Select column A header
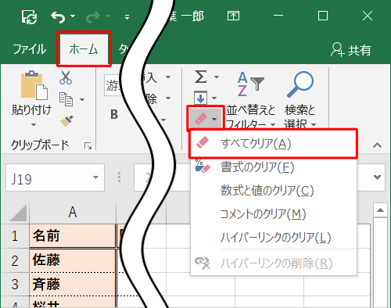 (73, 212)
